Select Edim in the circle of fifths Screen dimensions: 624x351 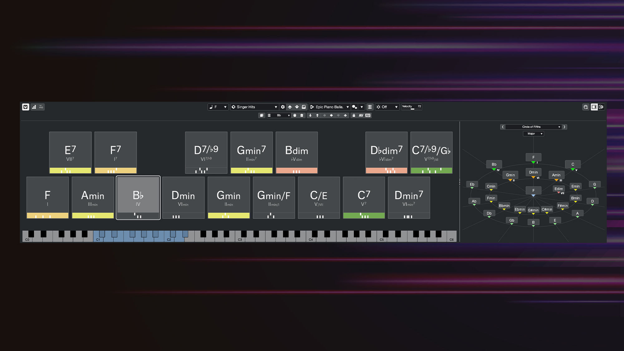(558, 189)
